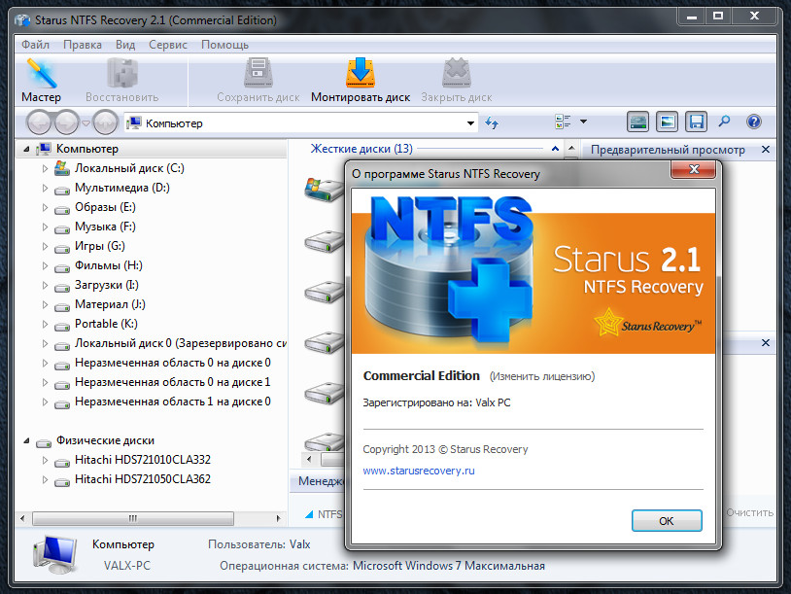The width and height of the screenshot is (791, 594).
Task: Click the Изменить лицензию link
Action: pos(542,376)
